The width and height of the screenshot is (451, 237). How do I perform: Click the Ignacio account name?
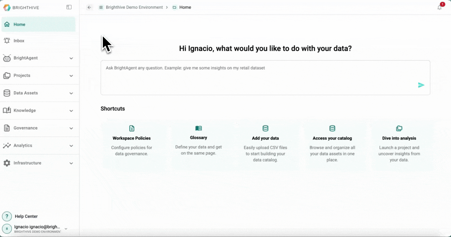[37, 227]
